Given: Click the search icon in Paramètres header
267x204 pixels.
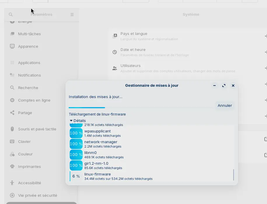Looking at the screenshot, I should 11,15.
